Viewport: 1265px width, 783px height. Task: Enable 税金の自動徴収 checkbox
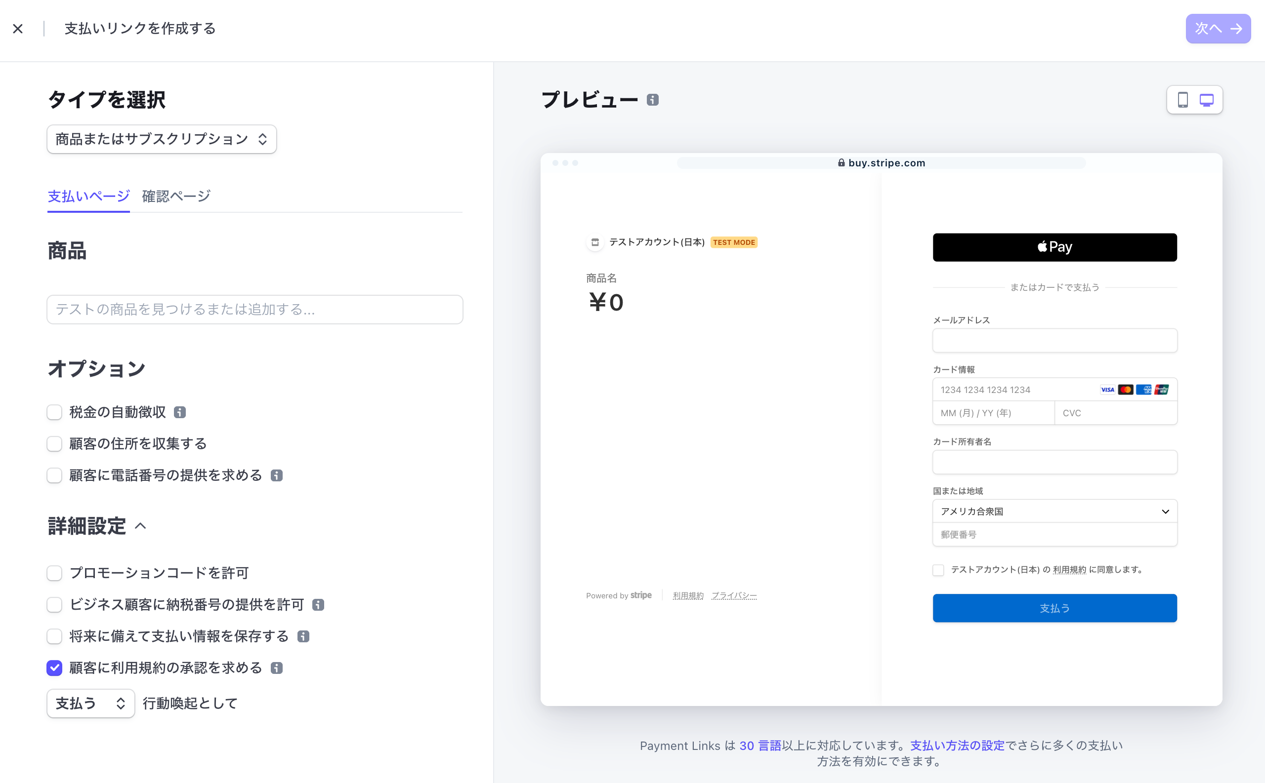click(54, 412)
